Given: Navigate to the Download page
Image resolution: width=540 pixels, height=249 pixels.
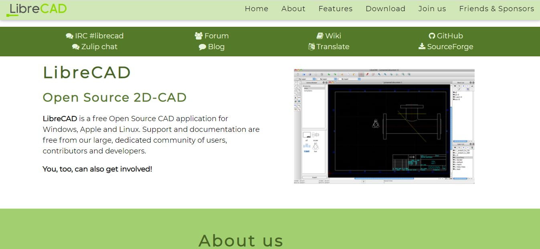Looking at the screenshot, I should [386, 9].
